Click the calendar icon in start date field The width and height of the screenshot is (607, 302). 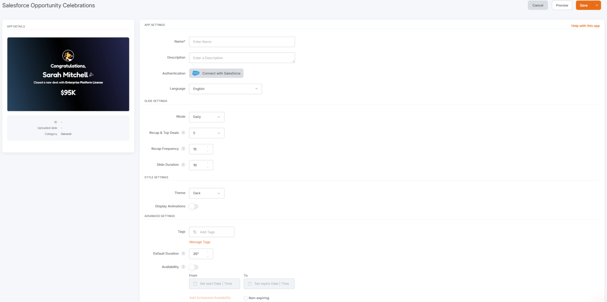(195, 284)
